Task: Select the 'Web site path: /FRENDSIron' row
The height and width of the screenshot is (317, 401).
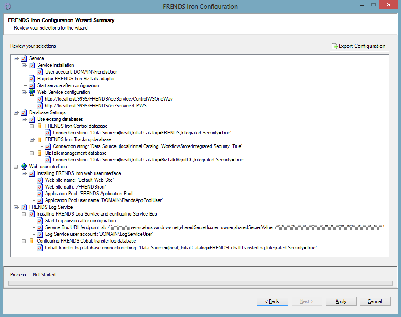Action: coord(75,187)
